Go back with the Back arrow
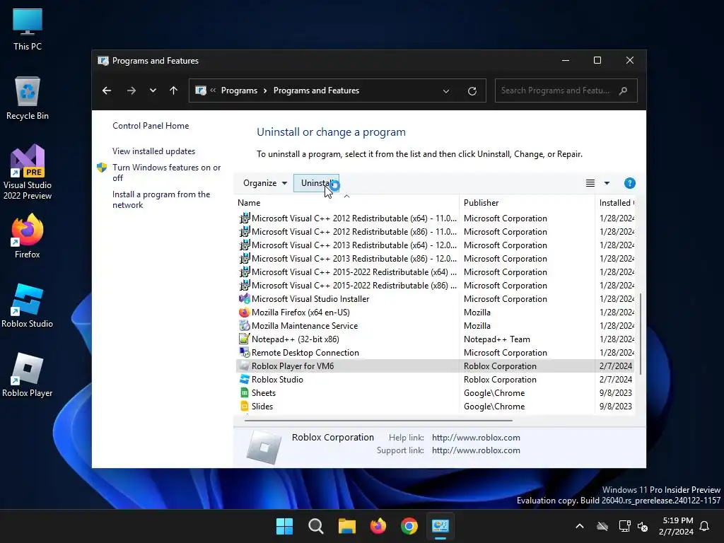 tap(107, 90)
